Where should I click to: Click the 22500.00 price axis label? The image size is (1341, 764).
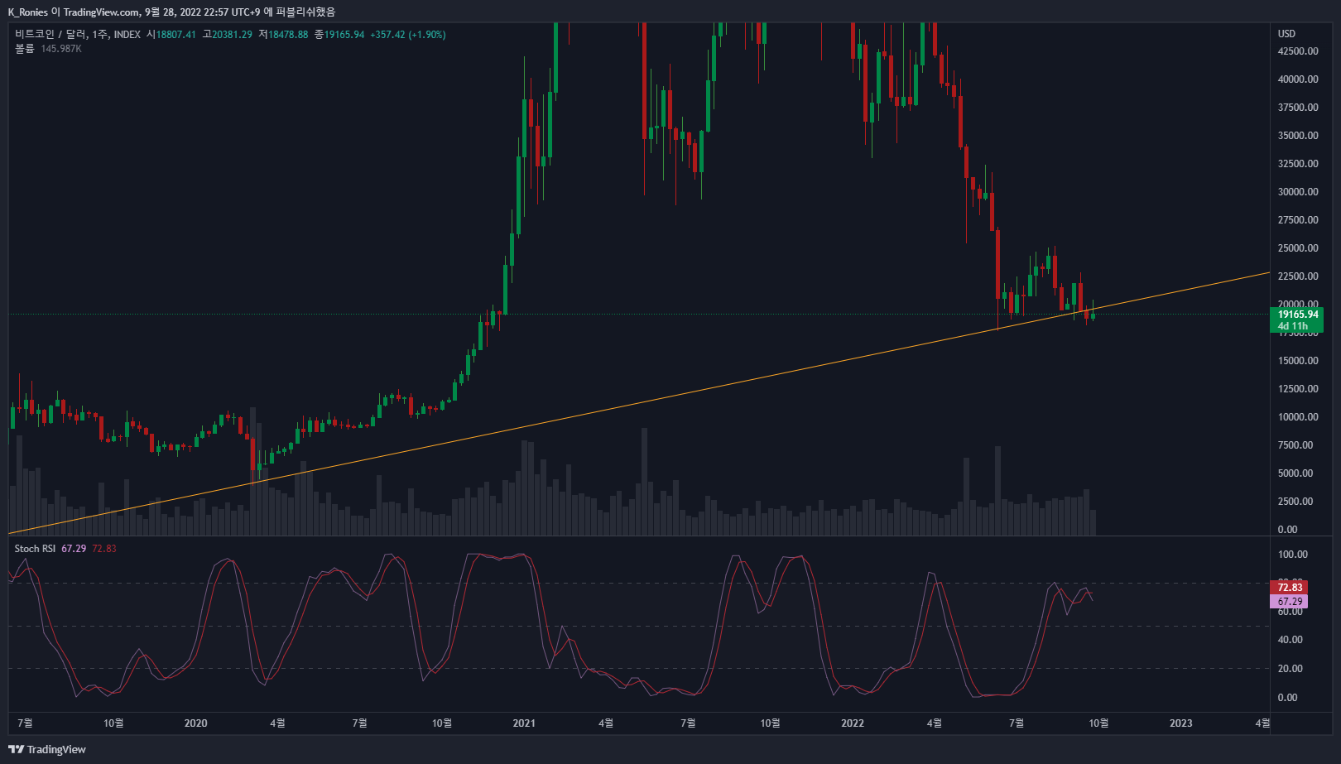pyautogui.click(x=1298, y=276)
